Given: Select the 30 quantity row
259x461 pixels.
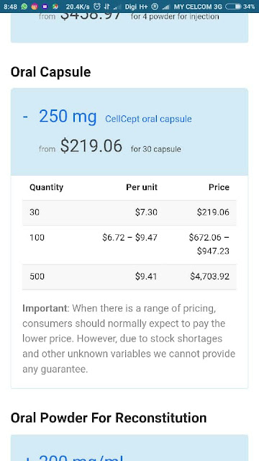Looking at the screenshot, I should 129,212.
